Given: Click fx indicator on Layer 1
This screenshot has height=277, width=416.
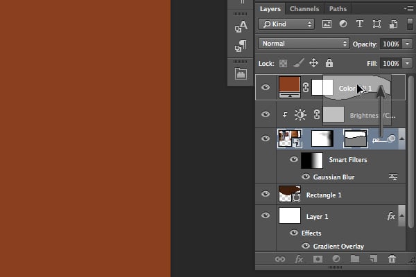Looking at the screenshot, I should point(391,216).
